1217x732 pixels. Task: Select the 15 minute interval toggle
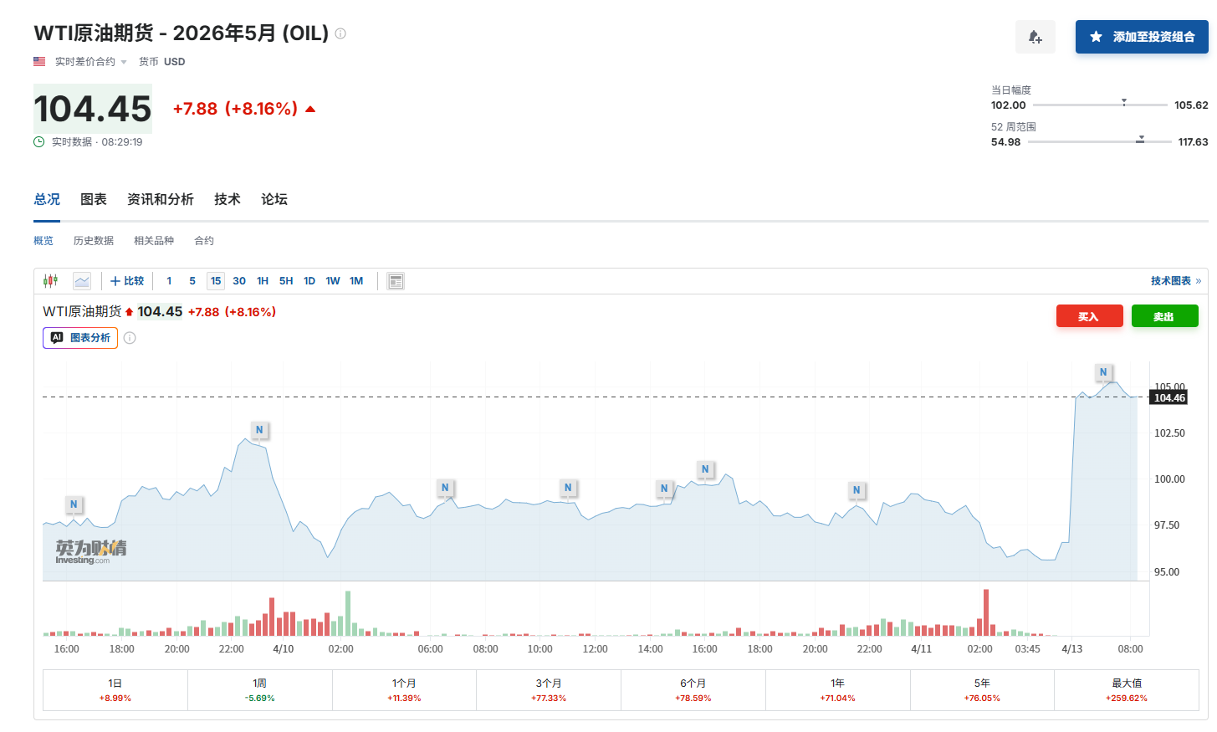pos(216,281)
